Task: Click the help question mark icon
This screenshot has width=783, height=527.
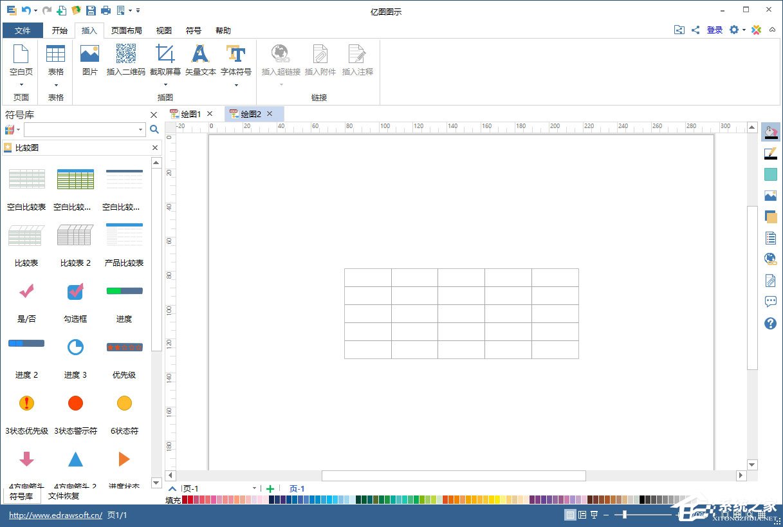Action: [770, 323]
